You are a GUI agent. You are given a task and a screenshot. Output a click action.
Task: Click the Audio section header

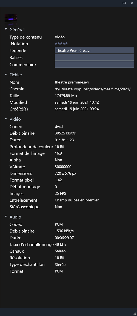tap(15, 217)
